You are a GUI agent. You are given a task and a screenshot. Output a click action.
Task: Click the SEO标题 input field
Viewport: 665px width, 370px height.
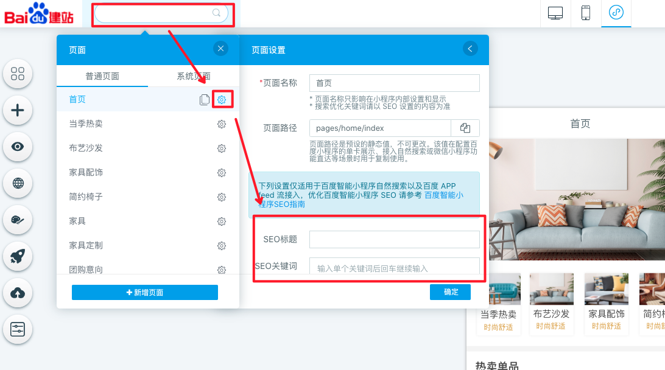[394, 239]
